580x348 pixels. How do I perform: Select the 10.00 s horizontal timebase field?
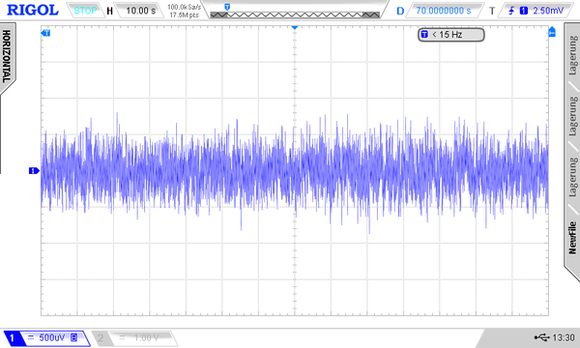(140, 11)
